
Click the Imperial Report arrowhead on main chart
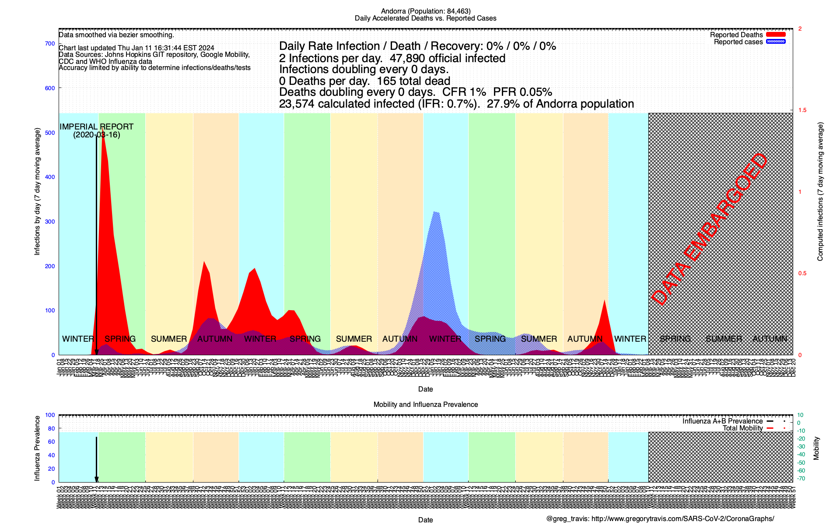click(97, 352)
